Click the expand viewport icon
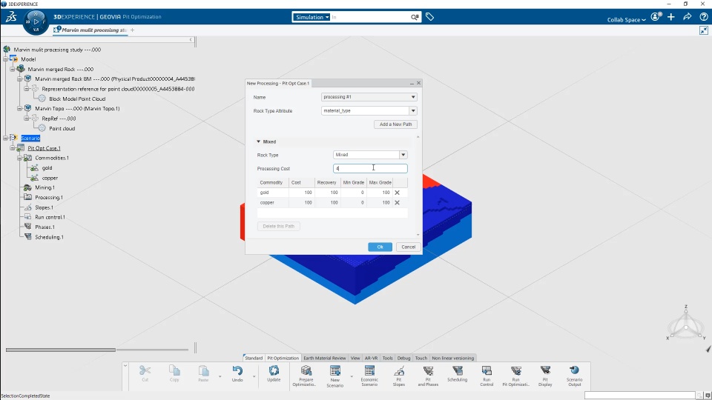The width and height of the screenshot is (712, 400). (x=704, y=30)
